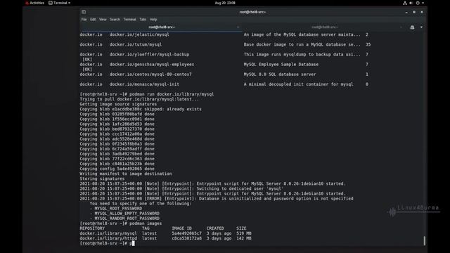Click the new tab icon in title bar
Viewport: 450px width, 253px height.
[x=84, y=12]
